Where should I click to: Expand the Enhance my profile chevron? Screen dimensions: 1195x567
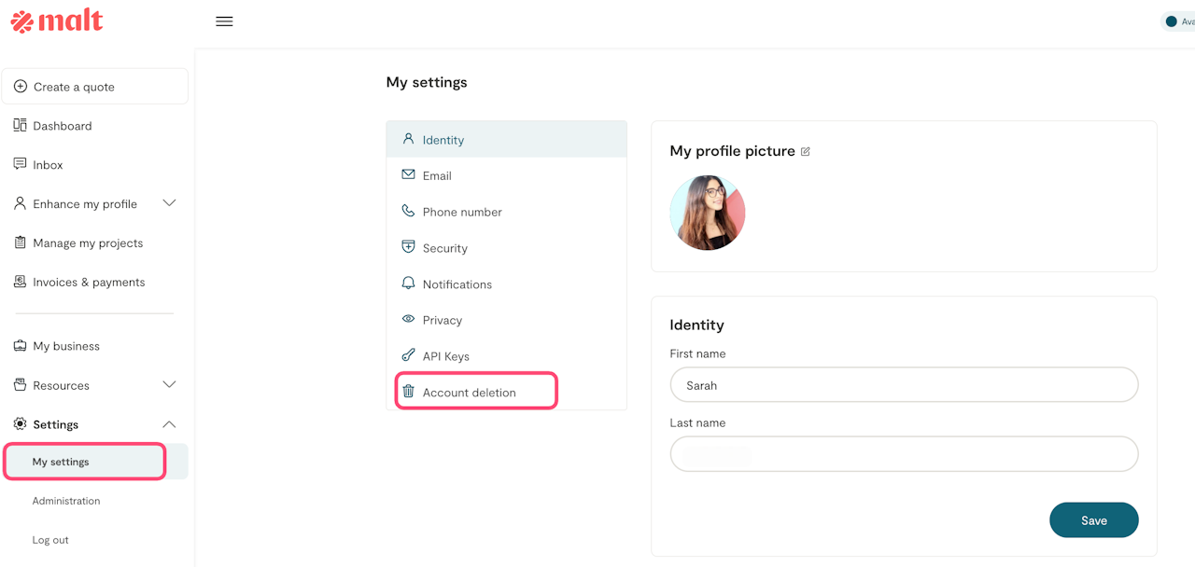[169, 203]
